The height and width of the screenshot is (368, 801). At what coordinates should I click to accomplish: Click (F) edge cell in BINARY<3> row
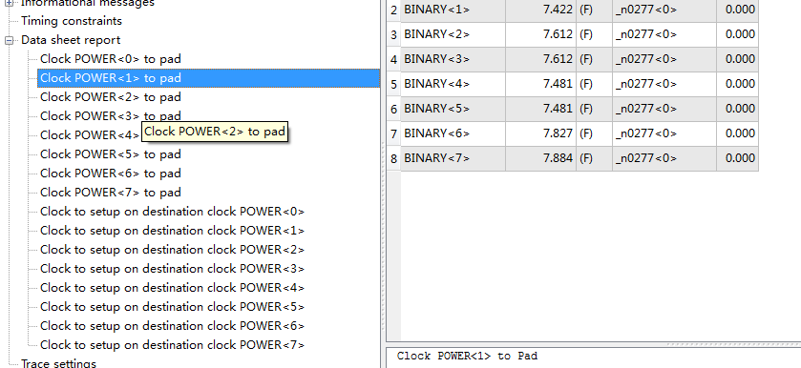click(x=594, y=59)
